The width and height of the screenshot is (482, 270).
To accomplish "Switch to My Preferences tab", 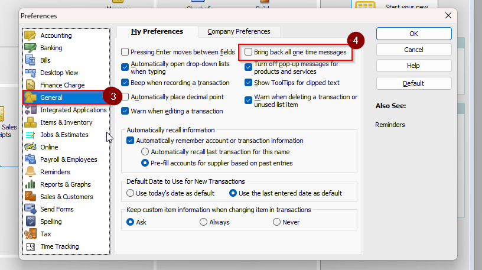I will (x=157, y=31).
